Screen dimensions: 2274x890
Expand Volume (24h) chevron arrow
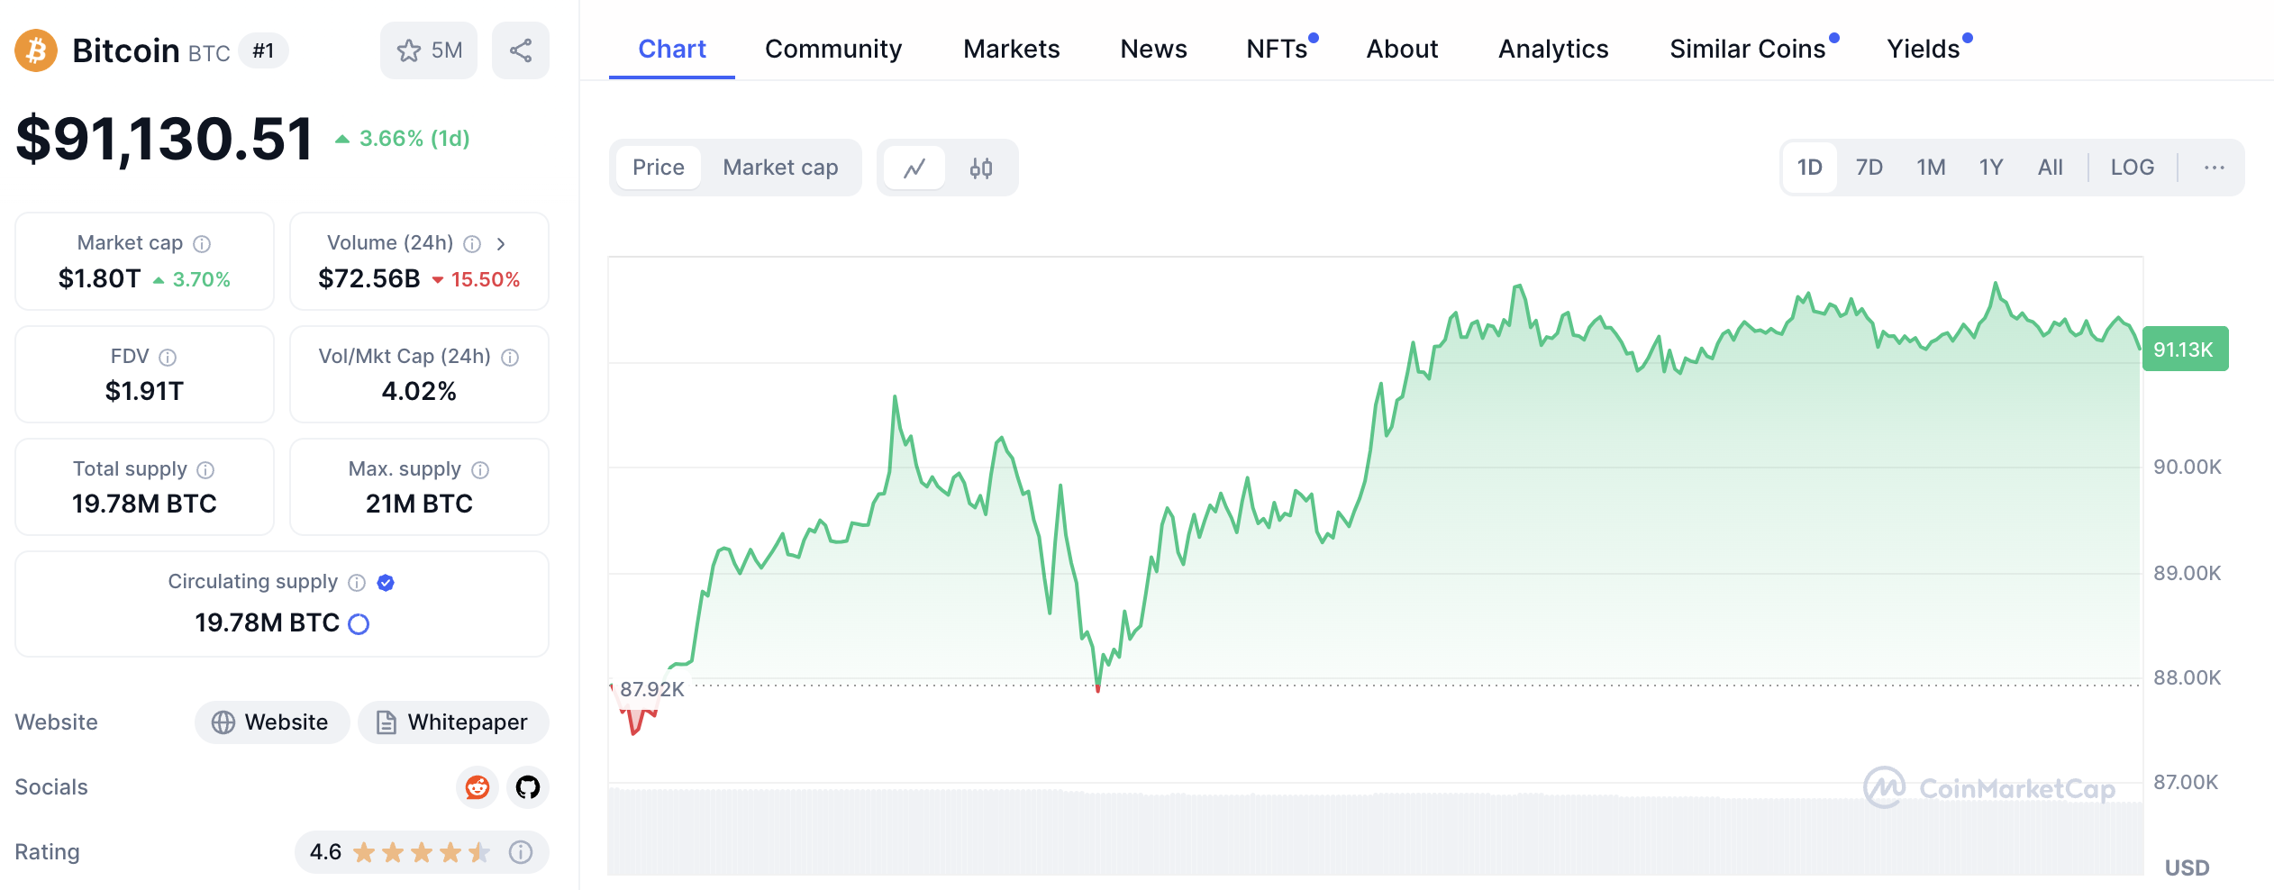501,244
